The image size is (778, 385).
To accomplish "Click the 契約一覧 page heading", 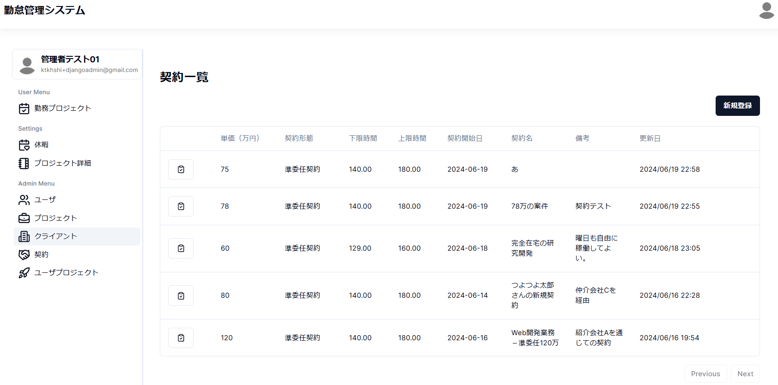I will [x=184, y=77].
